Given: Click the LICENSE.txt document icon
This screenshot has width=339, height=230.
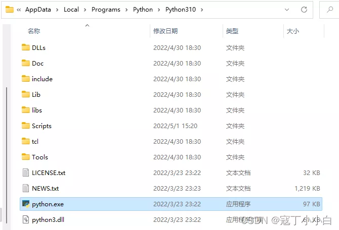Looking at the screenshot, I should [26, 172].
